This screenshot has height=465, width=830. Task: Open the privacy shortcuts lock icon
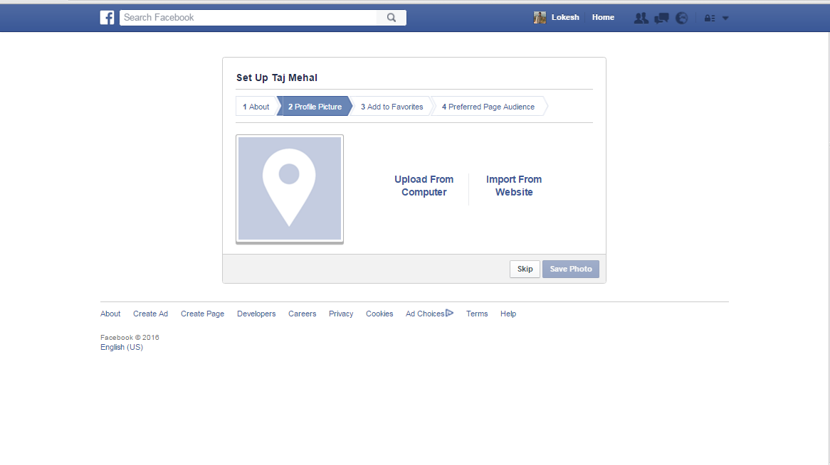coord(709,18)
